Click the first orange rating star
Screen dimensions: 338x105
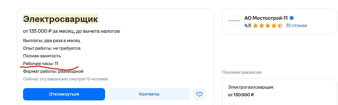[255, 26]
